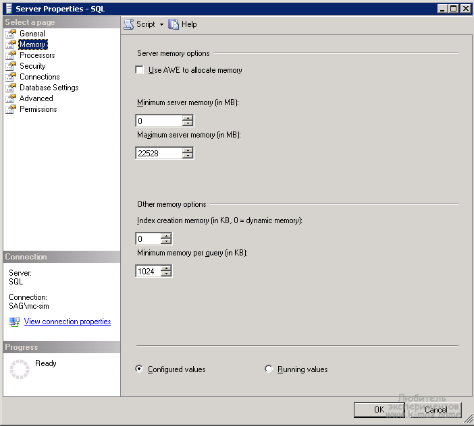Click the Permissions page icon

click(11, 109)
